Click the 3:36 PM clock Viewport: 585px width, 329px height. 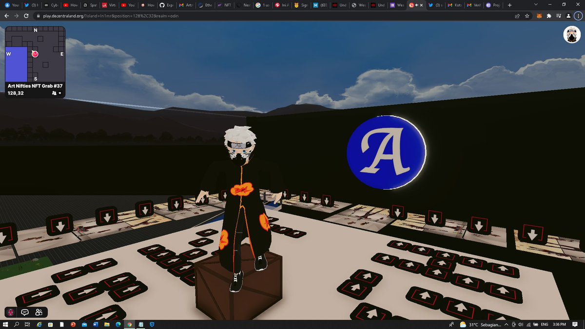point(559,325)
